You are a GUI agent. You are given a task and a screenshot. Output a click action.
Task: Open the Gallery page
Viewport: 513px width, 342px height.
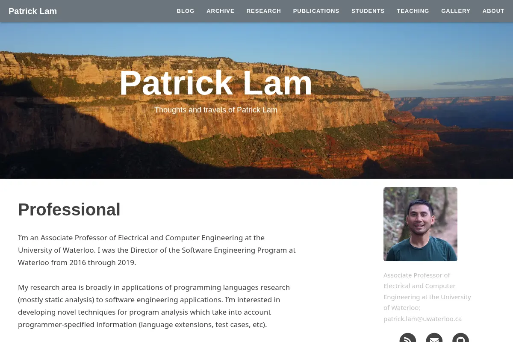coord(456,11)
